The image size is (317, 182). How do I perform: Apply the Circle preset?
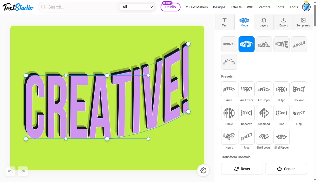tap(229, 113)
